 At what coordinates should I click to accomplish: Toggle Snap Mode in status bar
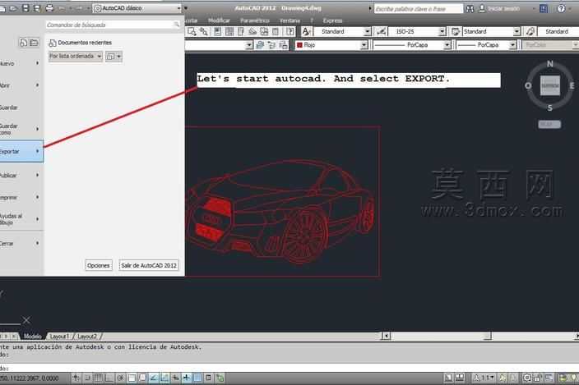click(87, 378)
